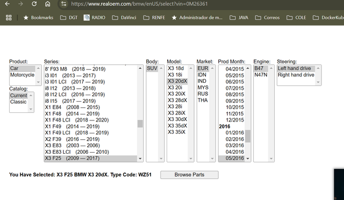Select Car in Product list
The height and width of the screenshot is (200, 344).
[22, 68]
